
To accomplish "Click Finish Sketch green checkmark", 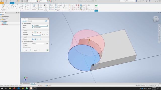I will pos(96,7).
